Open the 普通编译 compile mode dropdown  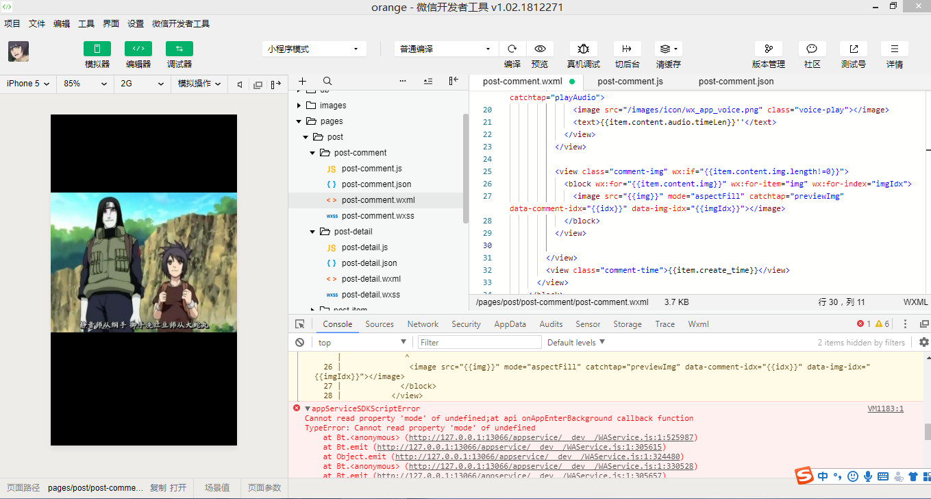[446, 49]
